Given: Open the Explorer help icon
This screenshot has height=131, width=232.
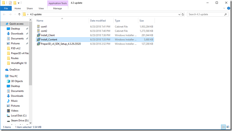Looking at the screenshot, I should pos(229,8).
